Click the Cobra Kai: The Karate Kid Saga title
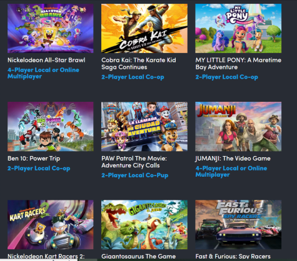This screenshot has height=261, width=297. point(139,64)
